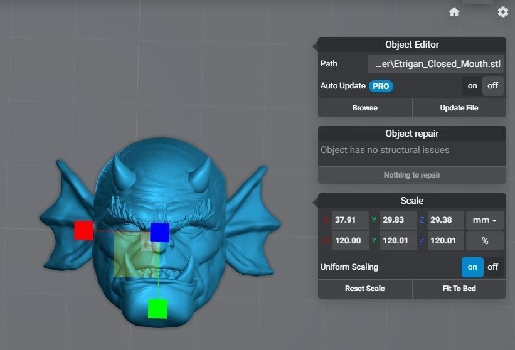
Task: Click the Nothing to repair button
Action: (412, 175)
